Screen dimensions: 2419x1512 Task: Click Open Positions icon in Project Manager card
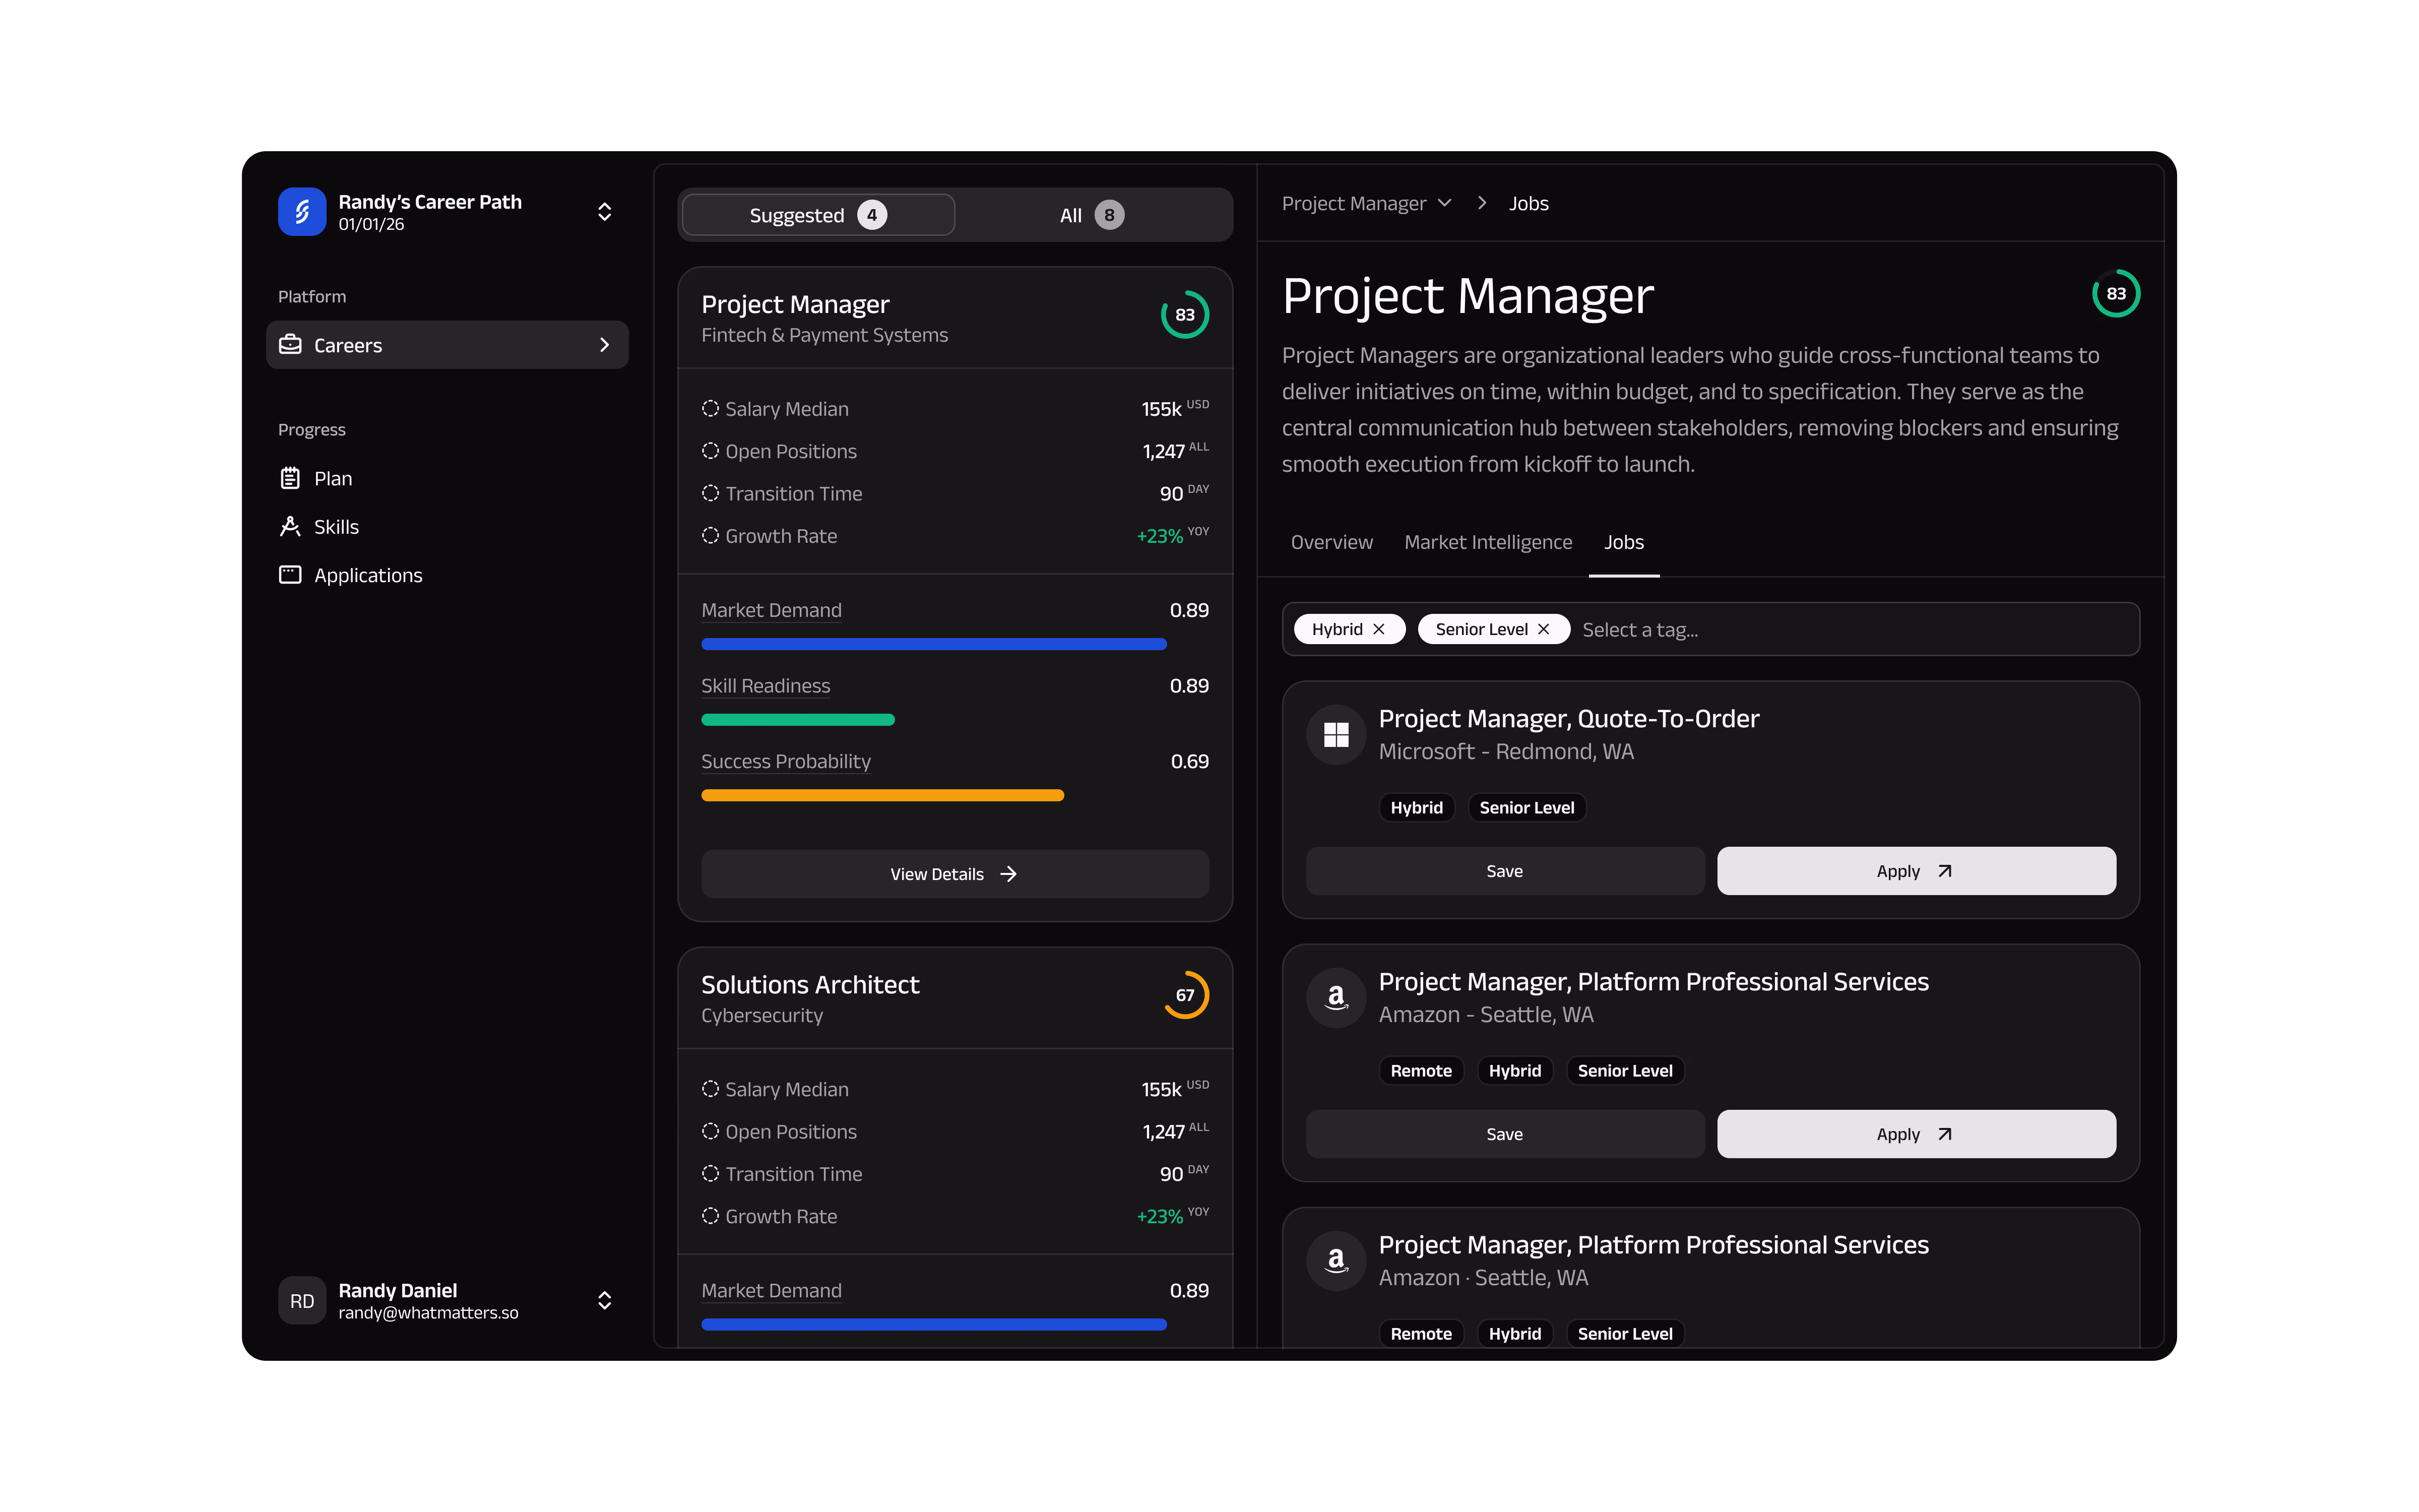[710, 451]
